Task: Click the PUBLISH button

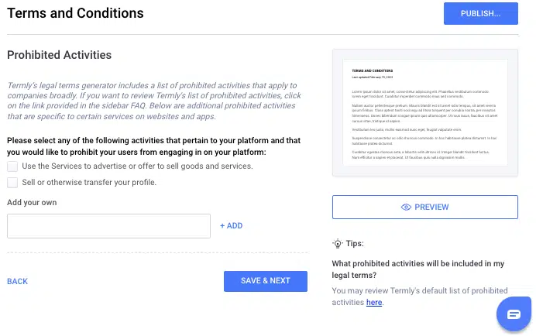Action: (480, 14)
